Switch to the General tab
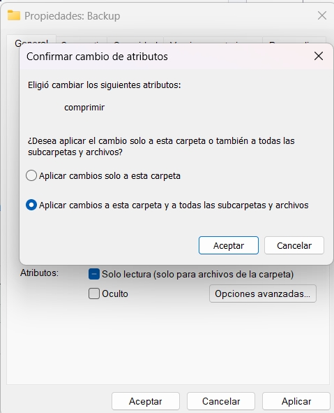The image size is (334, 413). point(31,40)
